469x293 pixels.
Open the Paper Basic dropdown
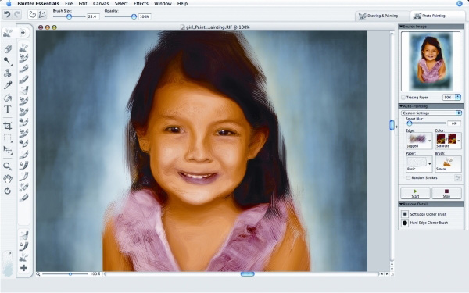coord(419,164)
